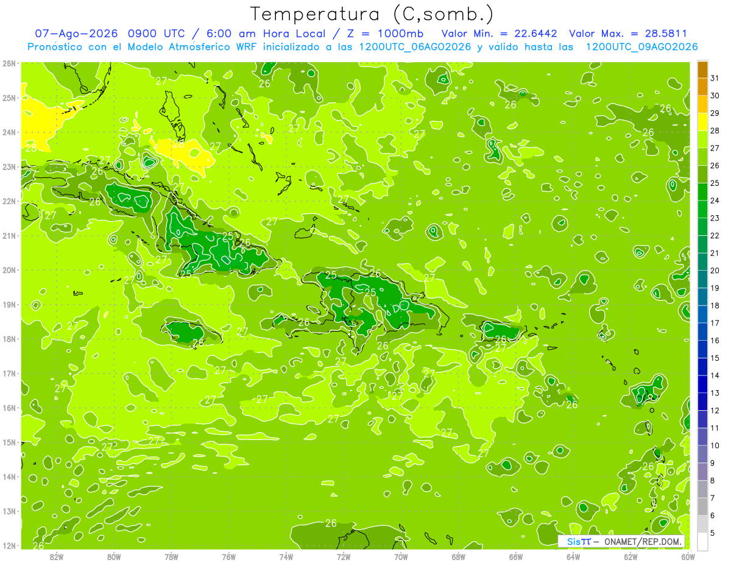Screen dimensions: 731x565
Task: Click the color scale label '22'
Action: pos(715,236)
